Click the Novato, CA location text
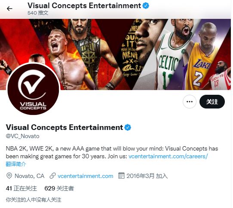 (29, 176)
